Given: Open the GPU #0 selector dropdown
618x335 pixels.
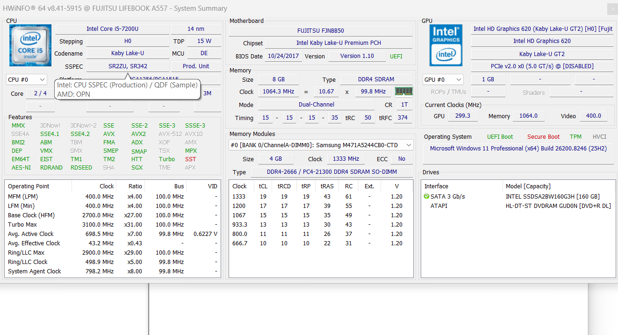Looking at the screenshot, I should click(x=443, y=79).
